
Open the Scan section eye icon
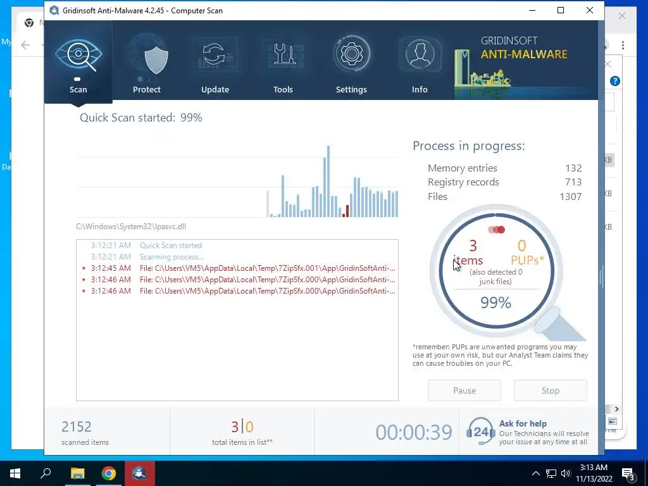[x=78, y=54]
